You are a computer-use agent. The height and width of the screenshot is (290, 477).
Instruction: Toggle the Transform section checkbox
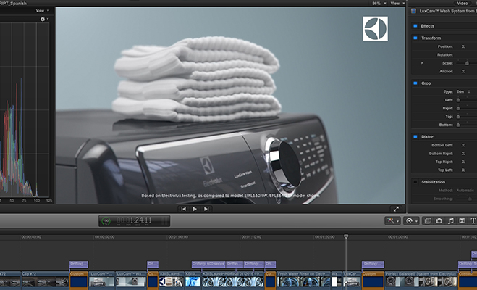415,38
